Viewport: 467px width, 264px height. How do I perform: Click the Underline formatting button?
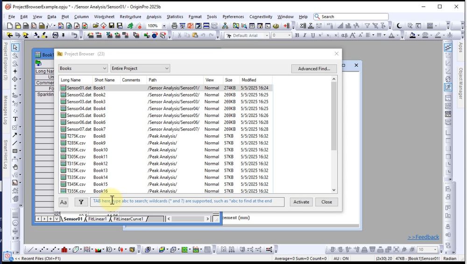click(313, 36)
